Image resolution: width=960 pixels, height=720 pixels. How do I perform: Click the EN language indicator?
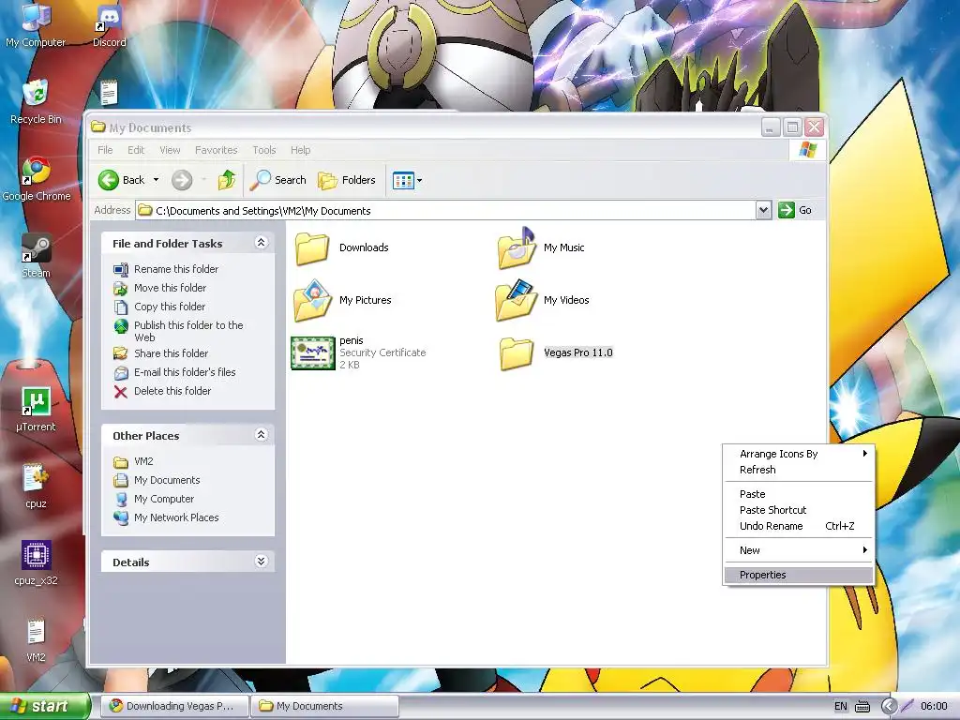click(841, 706)
